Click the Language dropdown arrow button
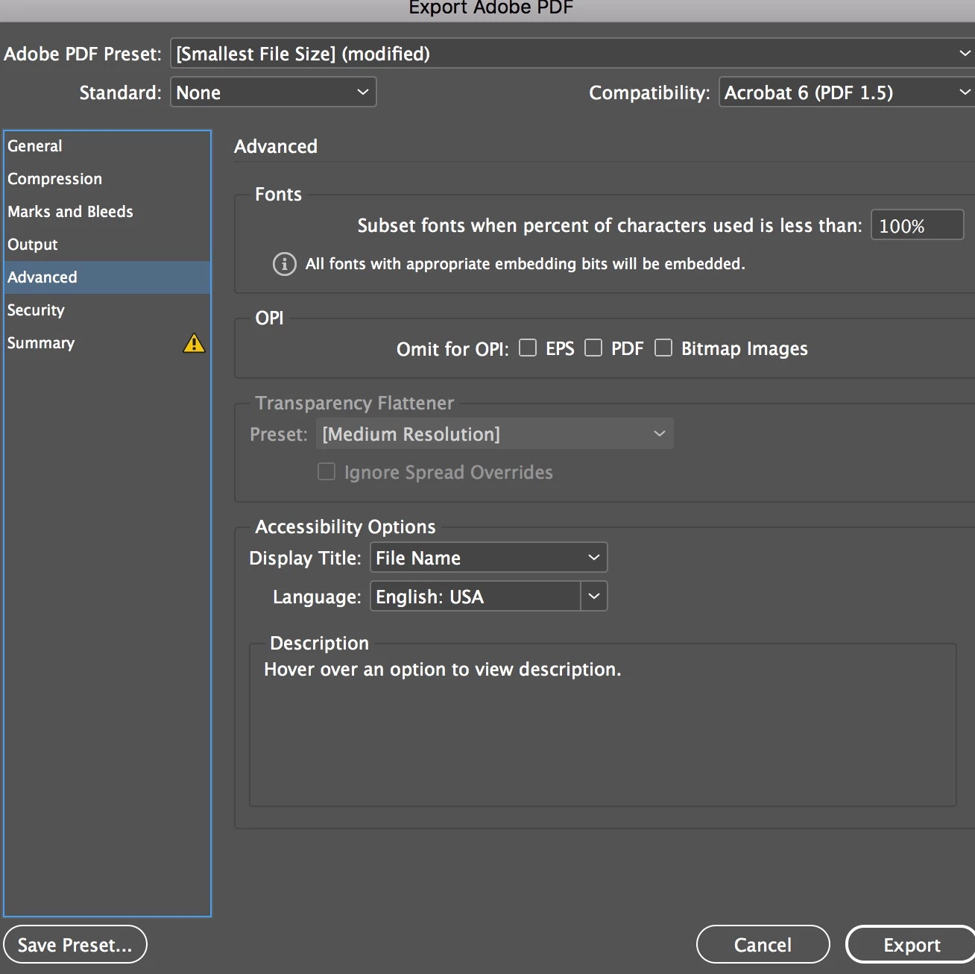 coord(594,597)
